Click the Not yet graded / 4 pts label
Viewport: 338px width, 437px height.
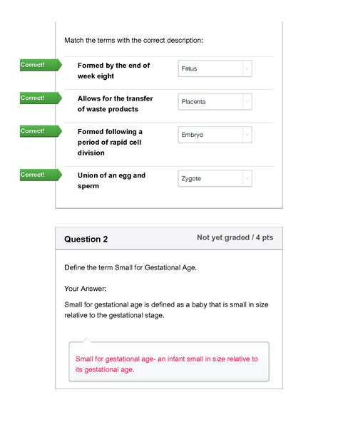235,237
